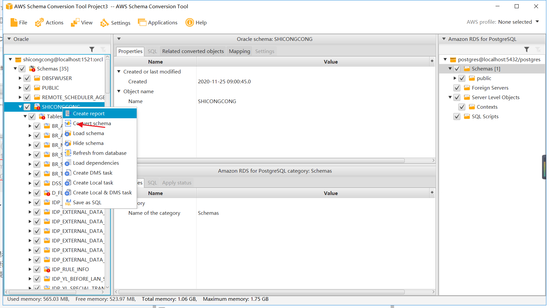Click the Applications window icon

point(142,22)
